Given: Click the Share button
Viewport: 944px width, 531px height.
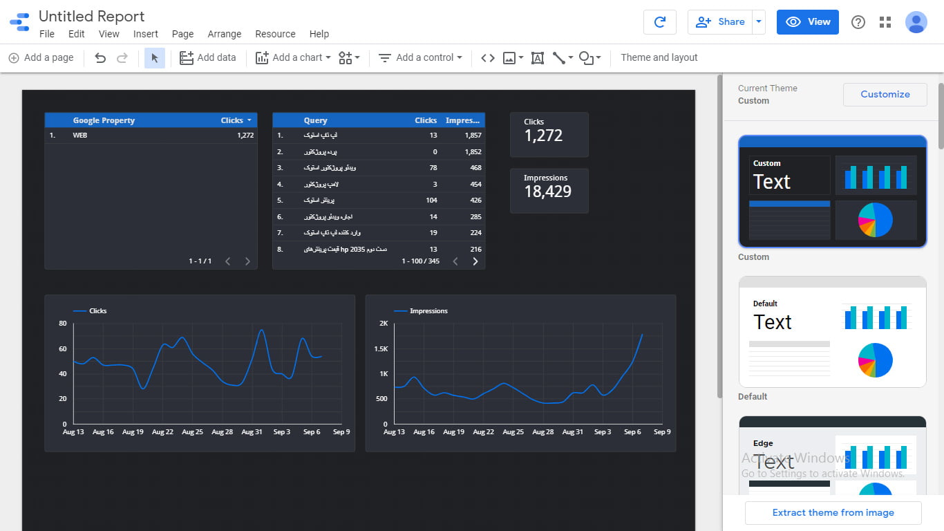Looking at the screenshot, I should pos(720,22).
